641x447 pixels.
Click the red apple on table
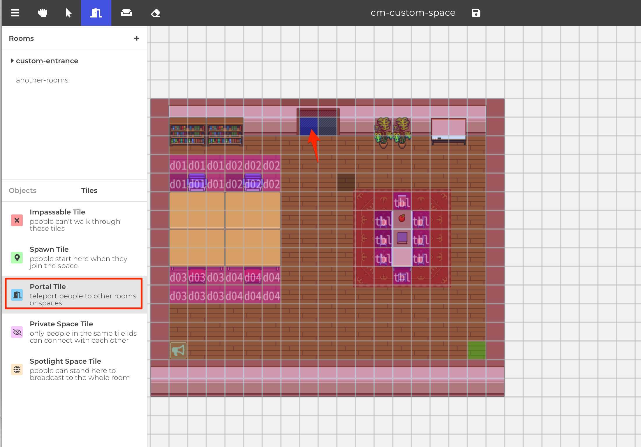point(402,218)
